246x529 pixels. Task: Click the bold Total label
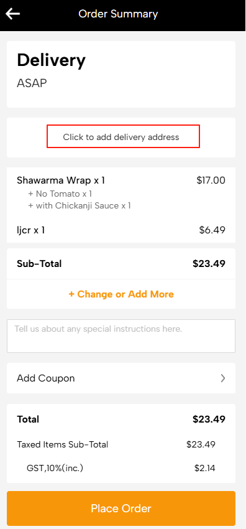[x=28, y=419]
